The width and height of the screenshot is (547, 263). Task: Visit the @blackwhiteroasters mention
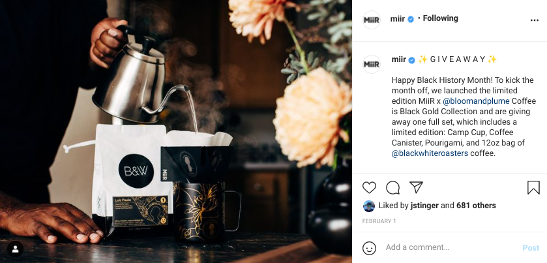430,153
